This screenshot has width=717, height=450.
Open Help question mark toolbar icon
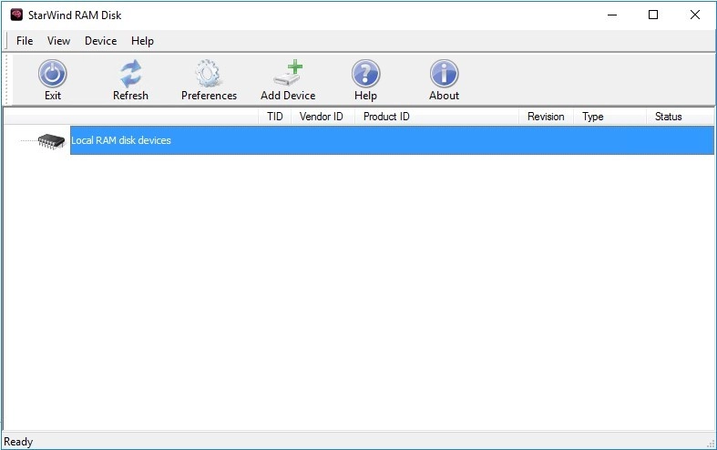click(x=366, y=74)
